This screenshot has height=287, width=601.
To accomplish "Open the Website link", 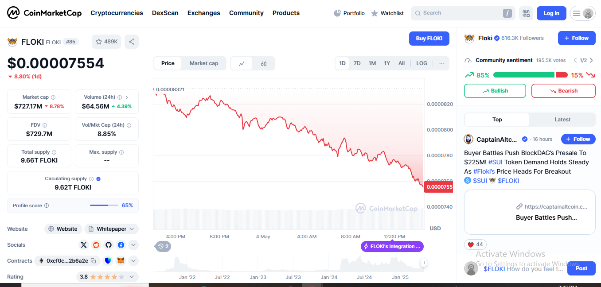I will 63,229.
